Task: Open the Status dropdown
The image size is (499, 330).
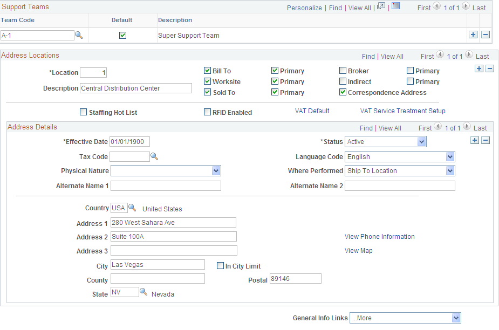Action: [x=385, y=142]
